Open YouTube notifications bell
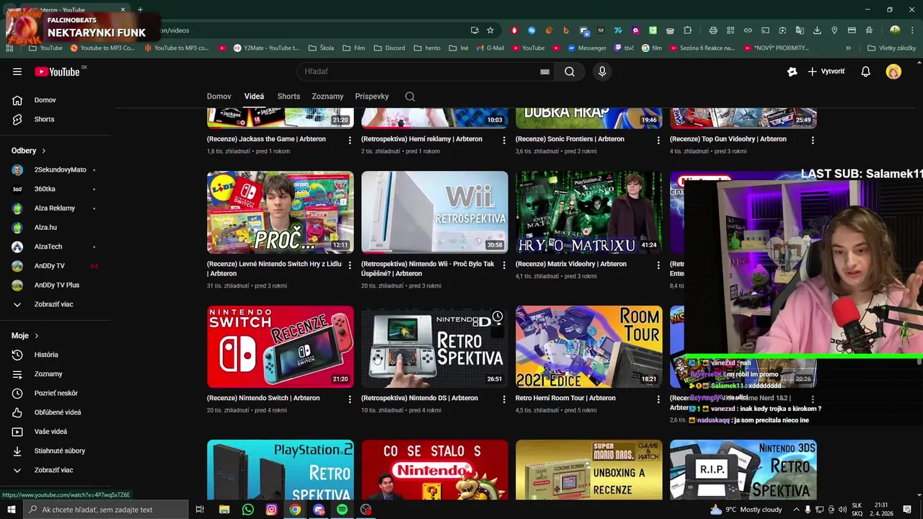 click(x=865, y=71)
